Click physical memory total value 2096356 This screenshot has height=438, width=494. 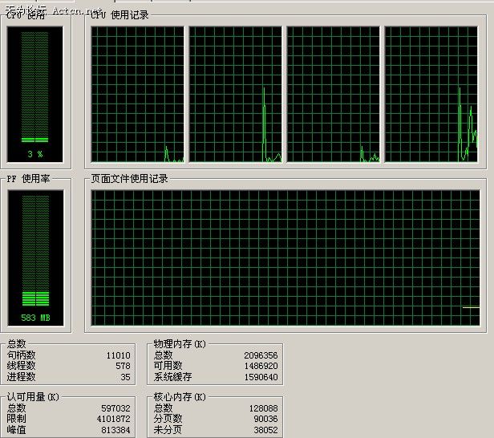click(261, 355)
